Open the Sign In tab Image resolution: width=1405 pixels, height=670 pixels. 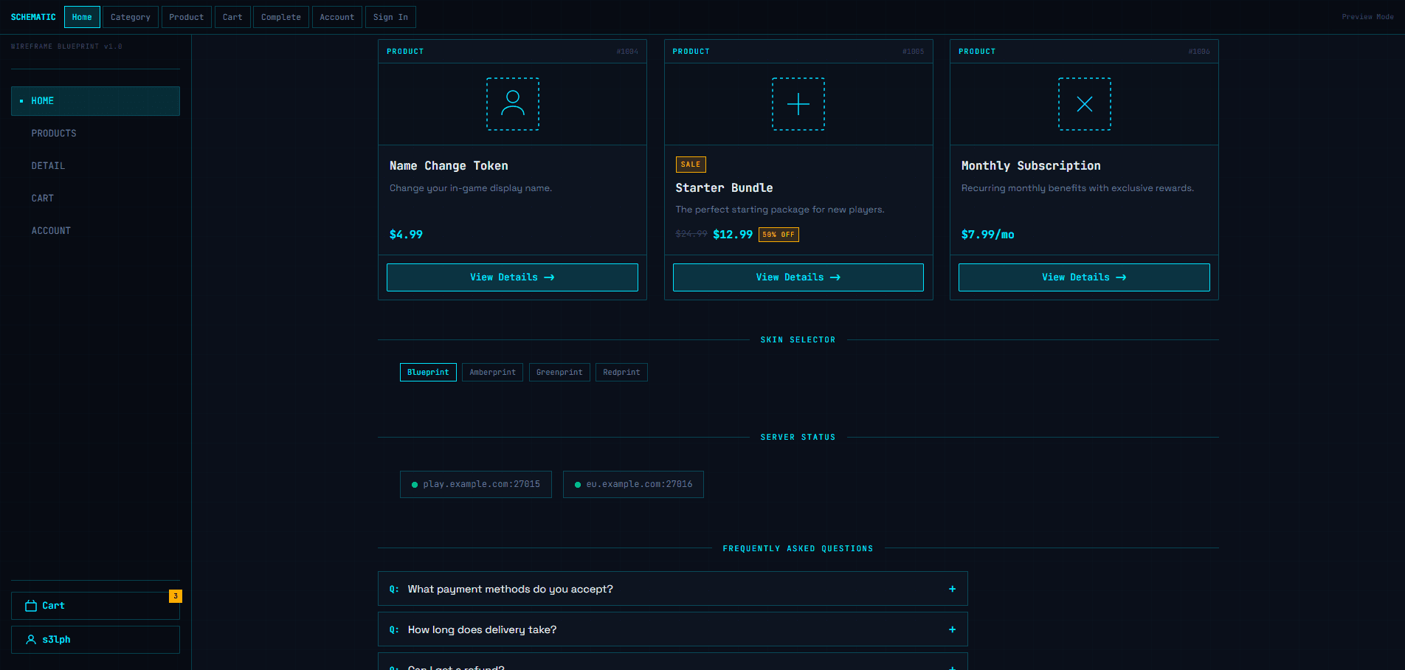[390, 17]
